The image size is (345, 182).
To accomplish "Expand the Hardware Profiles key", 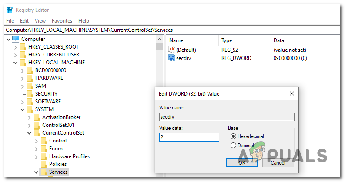I will [x=37, y=157].
